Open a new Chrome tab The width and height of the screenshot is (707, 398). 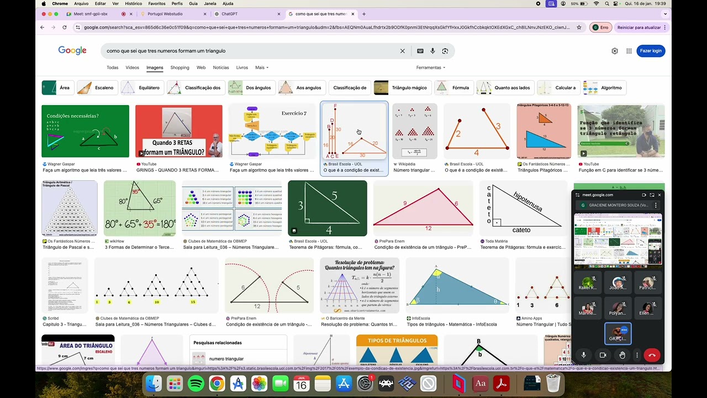click(364, 14)
